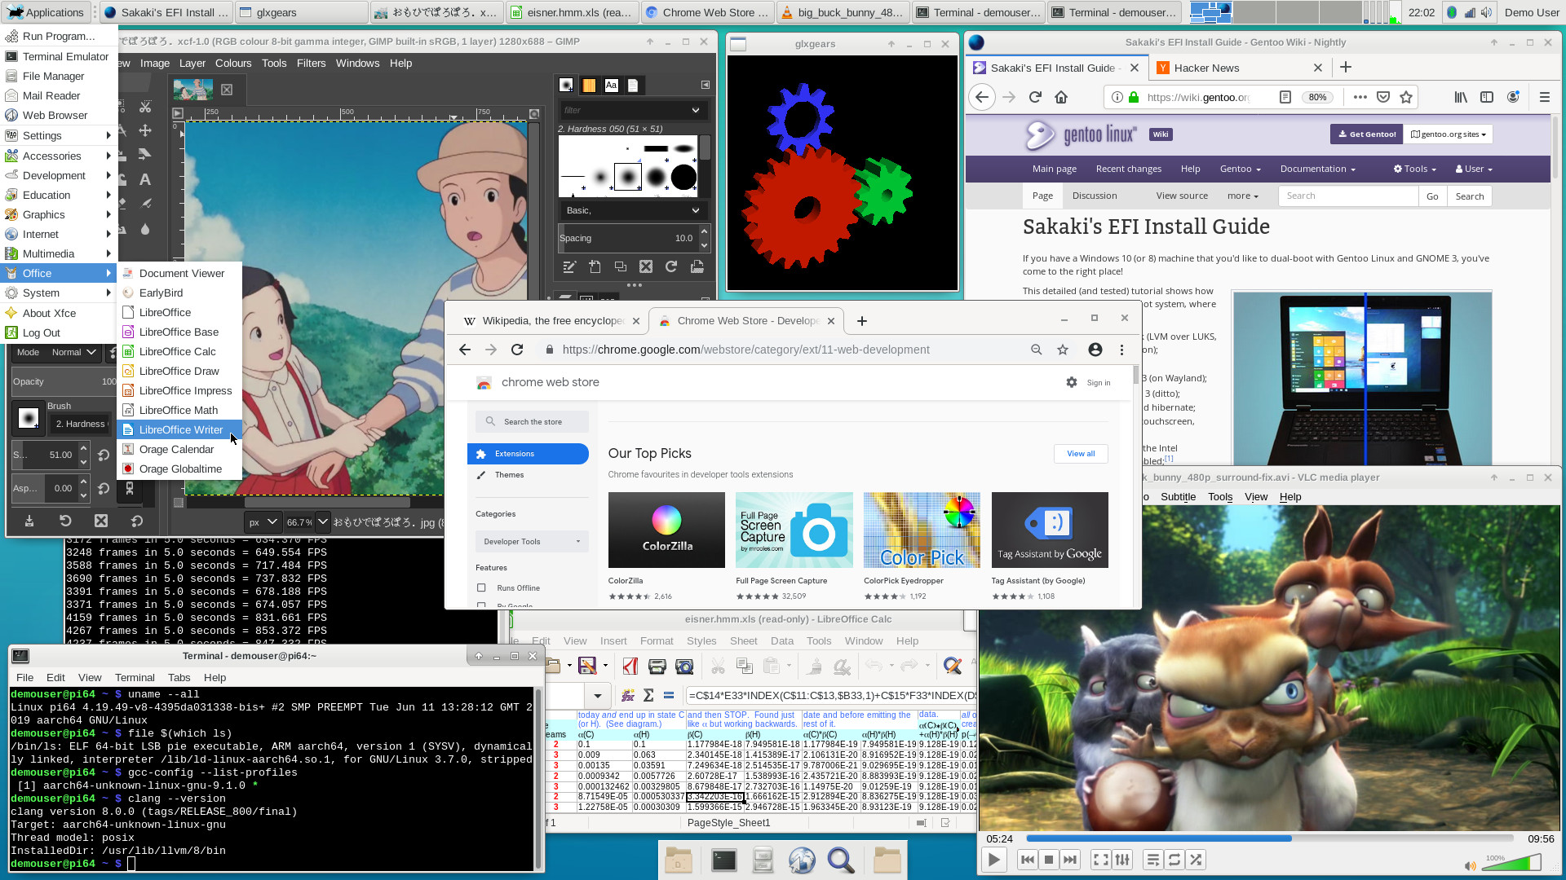This screenshot has height=880, width=1566.
Task: Open VLC extended settings (equalizer) icon
Action: pyautogui.click(x=1123, y=860)
